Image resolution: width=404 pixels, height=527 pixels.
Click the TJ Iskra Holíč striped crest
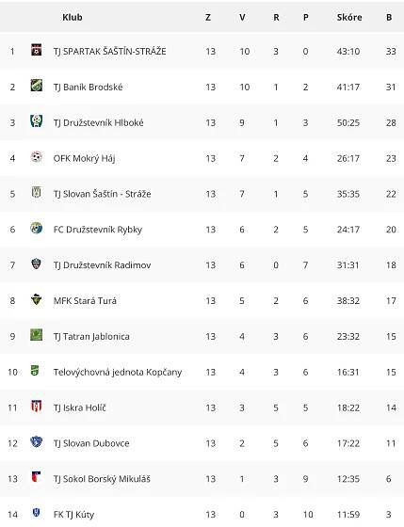pyautogui.click(x=37, y=406)
